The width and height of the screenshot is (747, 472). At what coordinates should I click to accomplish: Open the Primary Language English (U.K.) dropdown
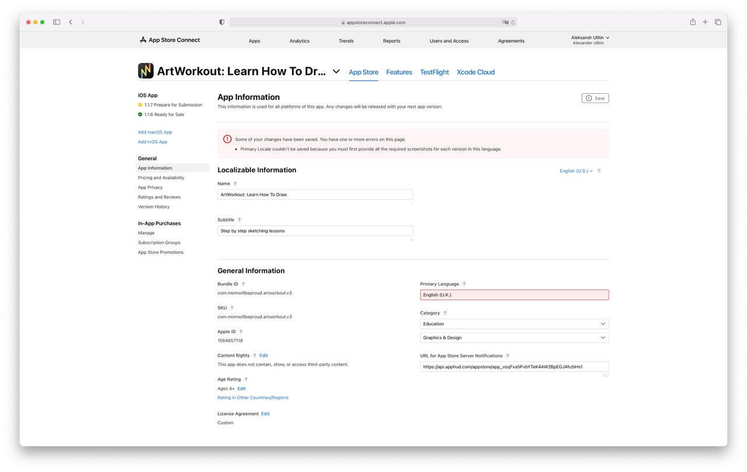514,295
